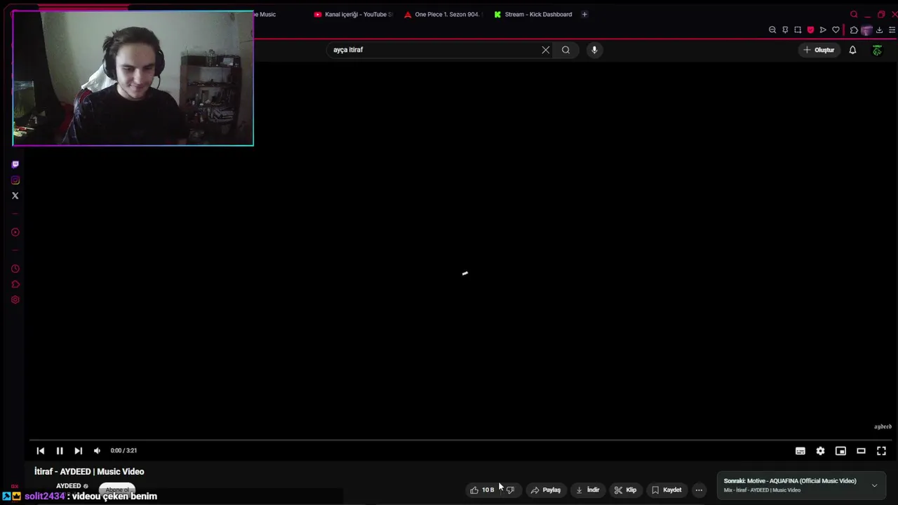Expand the Sonraki mix playlist panel chevron
The height and width of the screenshot is (505, 898).
pos(874,485)
